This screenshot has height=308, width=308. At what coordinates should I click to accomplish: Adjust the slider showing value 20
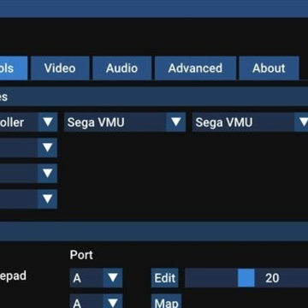point(246,278)
